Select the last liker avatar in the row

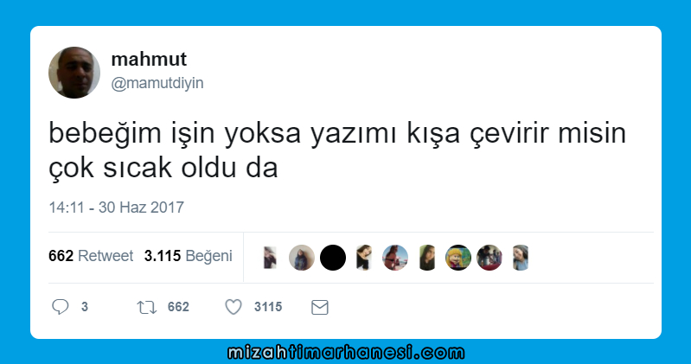521,258
